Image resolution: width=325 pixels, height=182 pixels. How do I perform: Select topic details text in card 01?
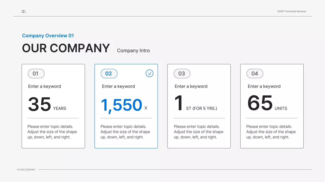[52, 132]
